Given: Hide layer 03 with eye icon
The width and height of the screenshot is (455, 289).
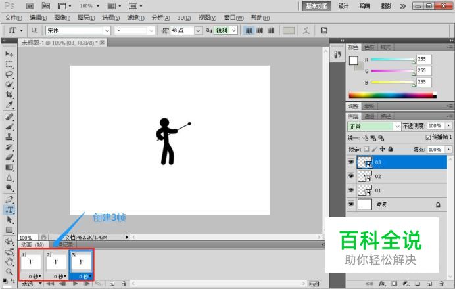Looking at the screenshot, I should coord(351,162).
